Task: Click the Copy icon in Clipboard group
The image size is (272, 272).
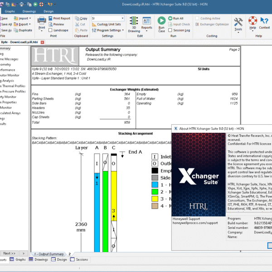Action: pos(77,18)
